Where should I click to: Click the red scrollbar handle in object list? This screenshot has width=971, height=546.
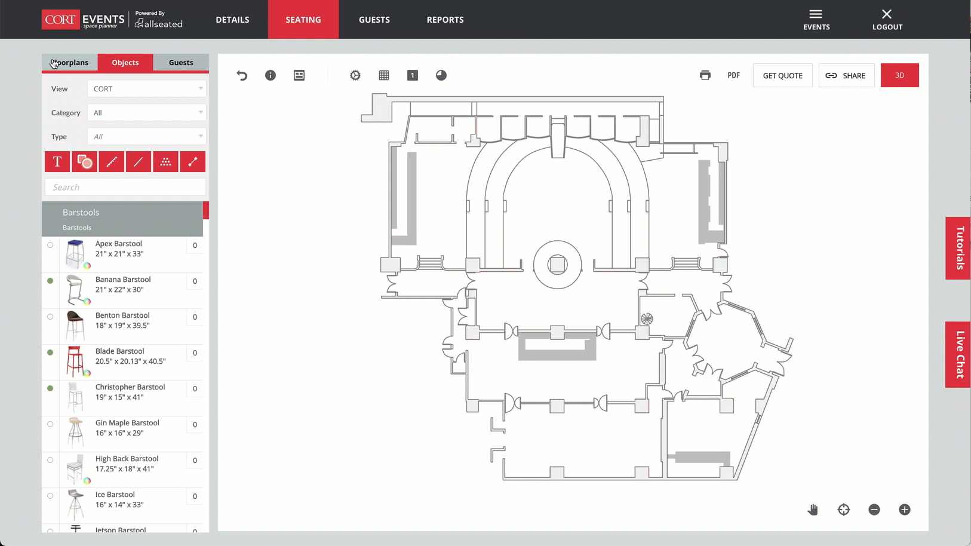click(206, 210)
